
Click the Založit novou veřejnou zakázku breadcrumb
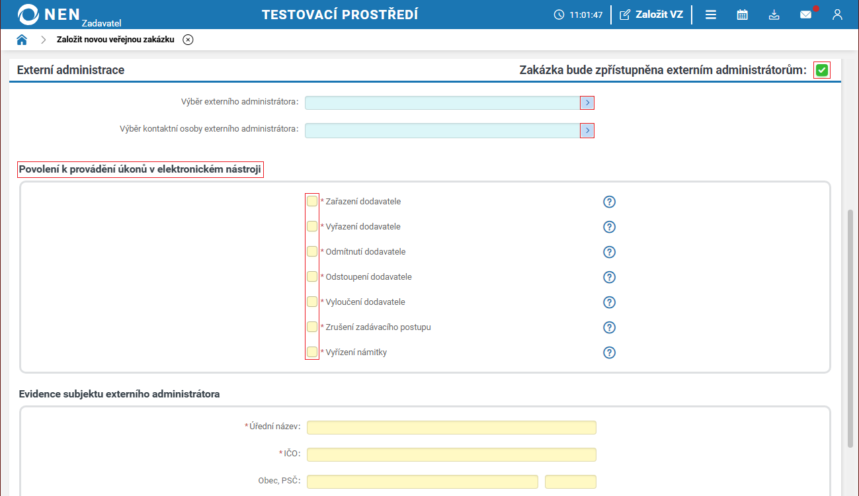[x=115, y=40]
